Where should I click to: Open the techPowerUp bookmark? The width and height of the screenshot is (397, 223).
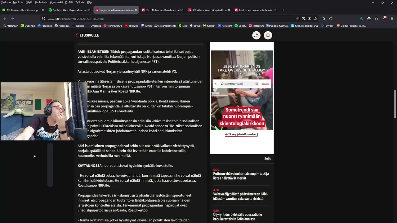[x=113, y=26]
